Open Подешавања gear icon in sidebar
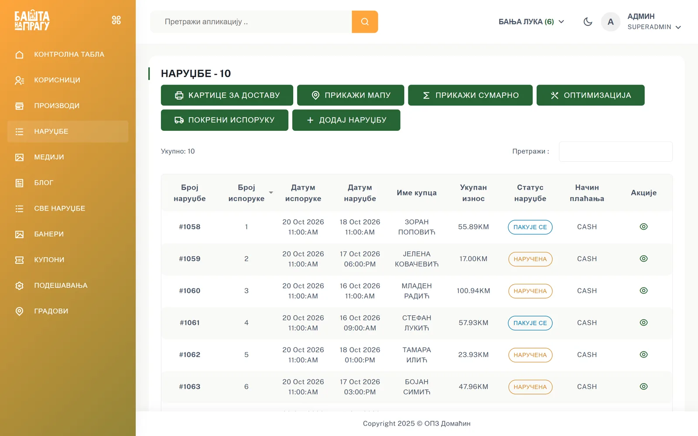This screenshot has height=436, width=698. tap(19, 286)
